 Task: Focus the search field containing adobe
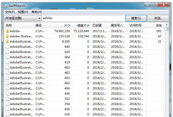(x=83, y=18)
